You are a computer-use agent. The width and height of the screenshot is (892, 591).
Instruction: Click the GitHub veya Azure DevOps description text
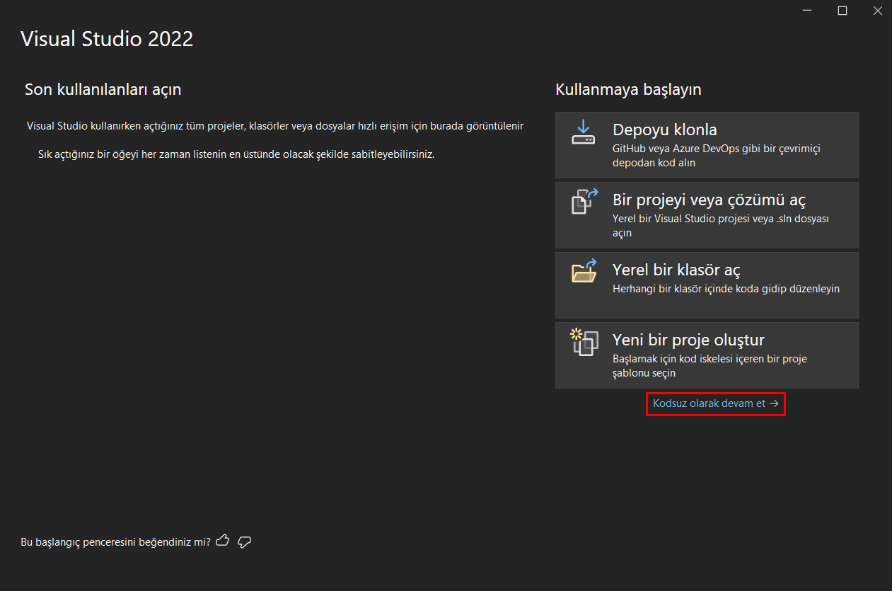(x=716, y=156)
